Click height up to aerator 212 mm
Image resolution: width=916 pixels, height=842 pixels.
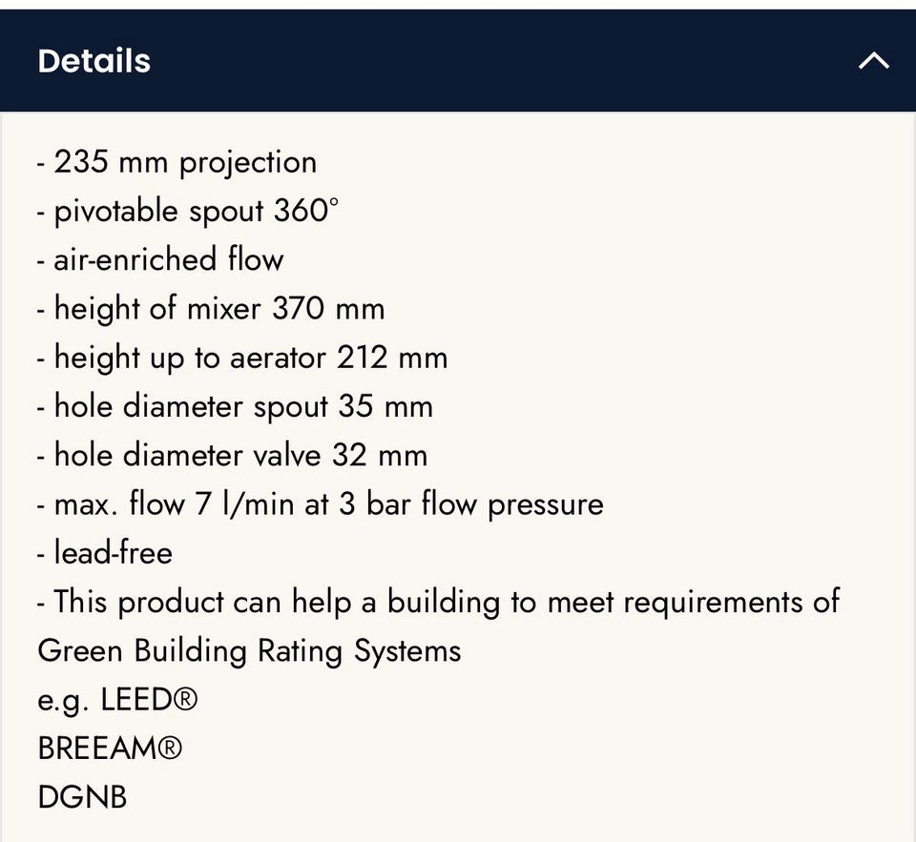(x=242, y=358)
